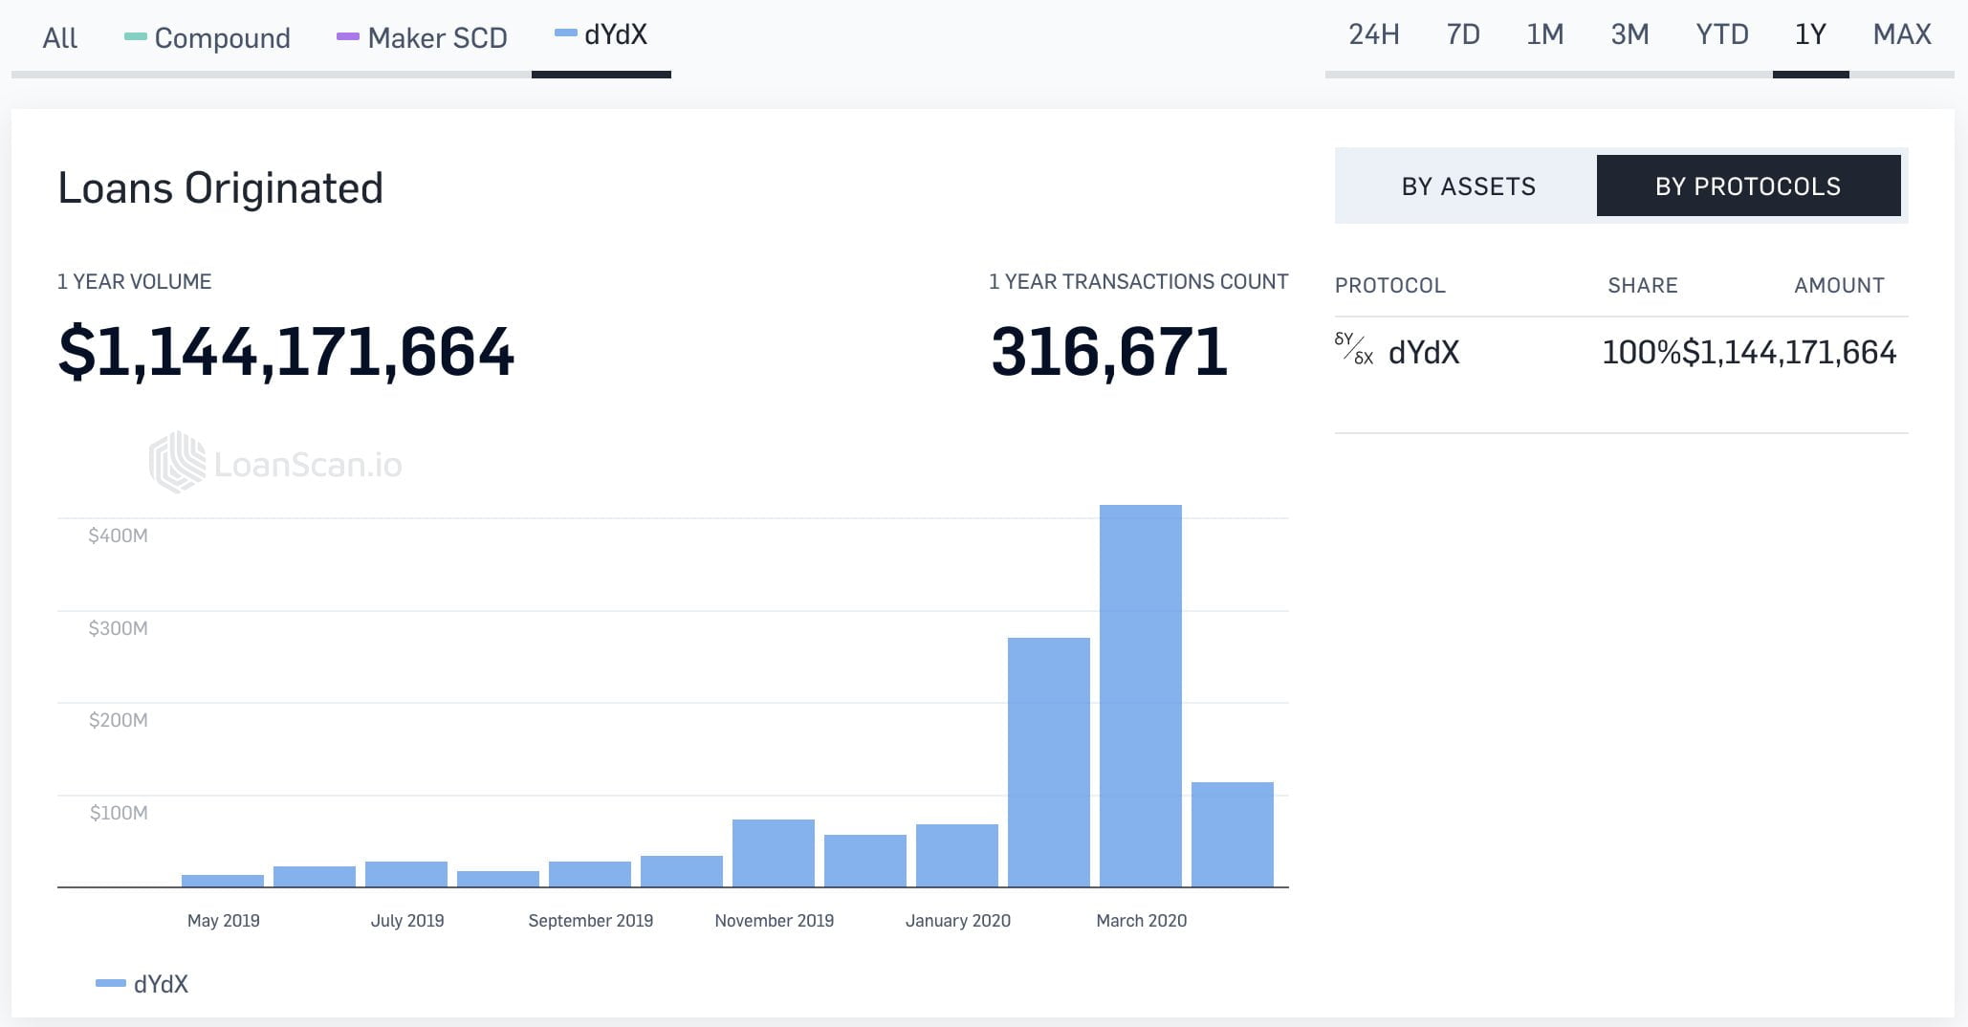The height and width of the screenshot is (1027, 1968).
Task: Toggle breakdown to BY PROTOCOLS
Action: coord(1747,186)
